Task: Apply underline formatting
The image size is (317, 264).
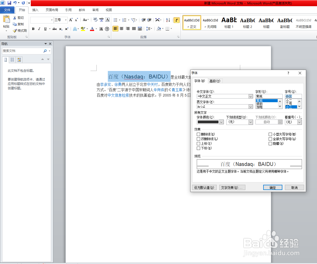Action: pos(45,29)
